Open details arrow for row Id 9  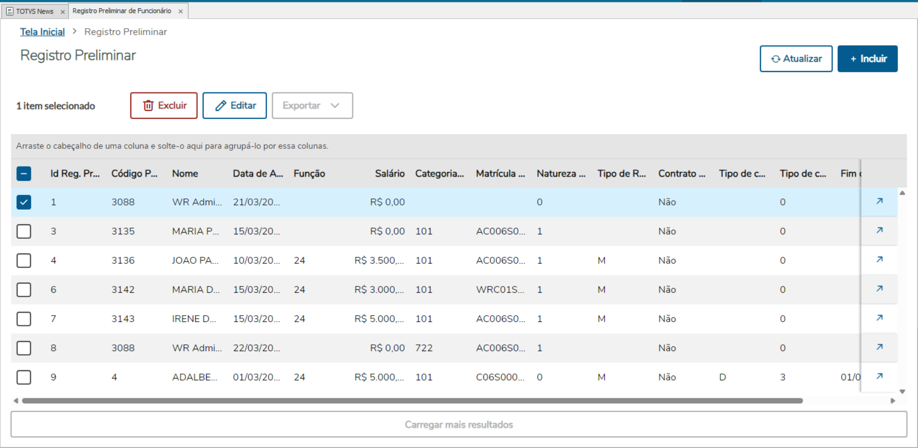(879, 376)
